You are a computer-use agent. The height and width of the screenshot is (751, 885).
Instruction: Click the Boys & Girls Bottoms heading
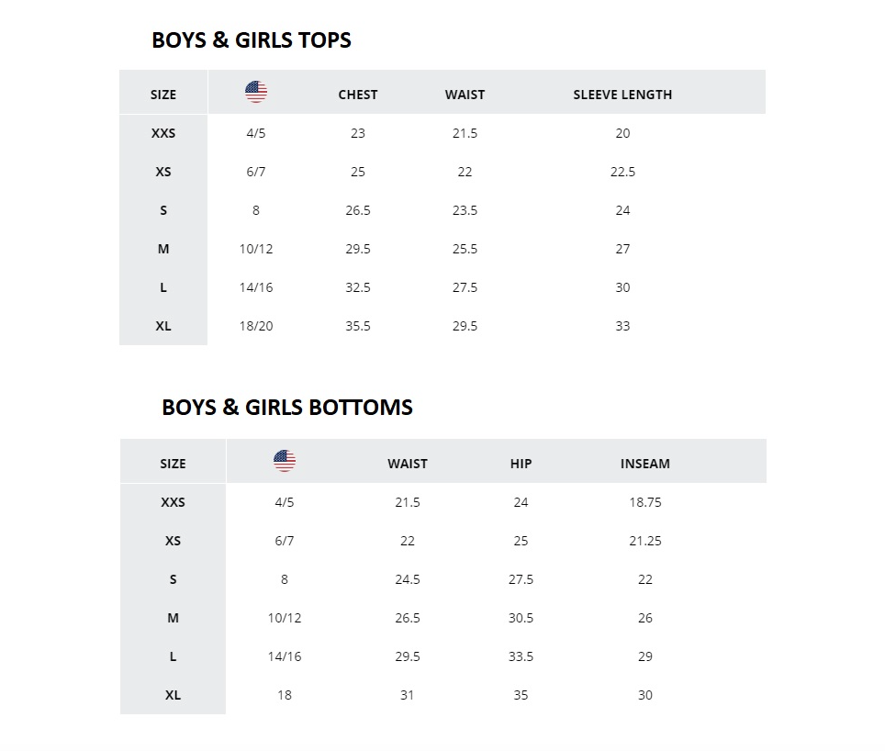(x=287, y=408)
